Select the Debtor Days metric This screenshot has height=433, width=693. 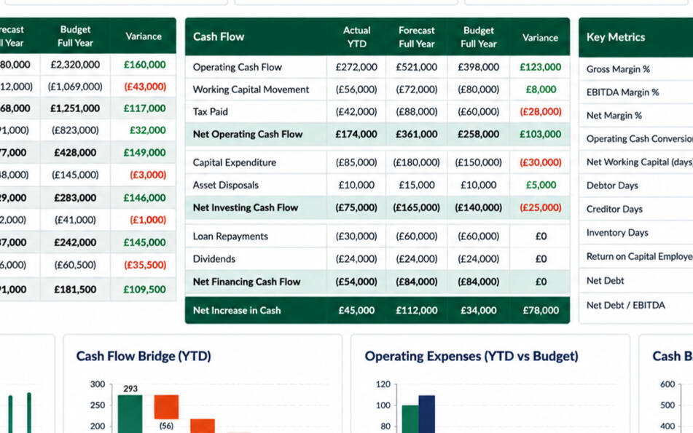pos(612,186)
